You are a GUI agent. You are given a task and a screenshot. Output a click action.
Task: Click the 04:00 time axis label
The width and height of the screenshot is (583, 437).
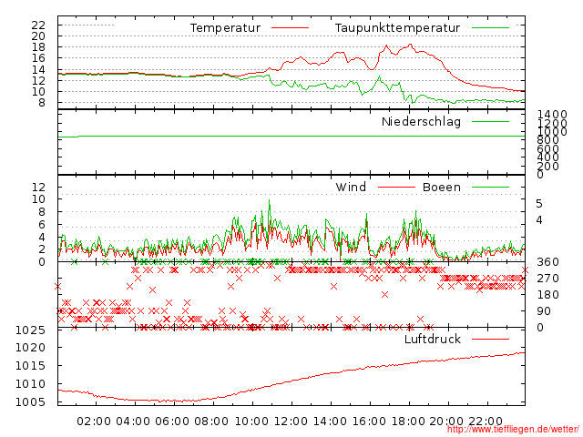tap(133, 422)
